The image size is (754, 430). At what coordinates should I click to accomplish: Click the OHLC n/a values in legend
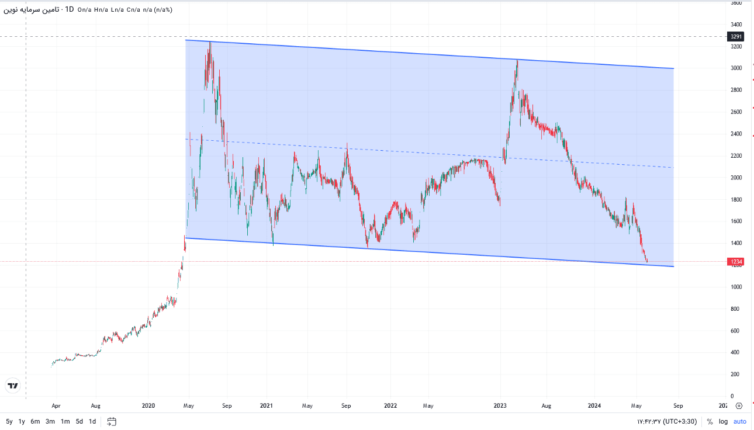pos(125,10)
